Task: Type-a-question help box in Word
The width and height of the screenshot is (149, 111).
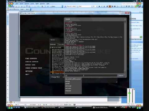Action: [129, 4]
